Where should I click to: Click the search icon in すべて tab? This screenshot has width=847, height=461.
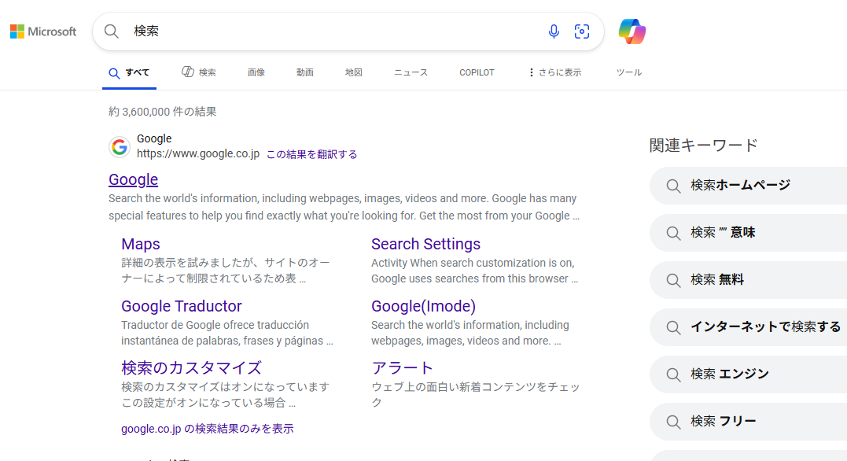tap(114, 73)
